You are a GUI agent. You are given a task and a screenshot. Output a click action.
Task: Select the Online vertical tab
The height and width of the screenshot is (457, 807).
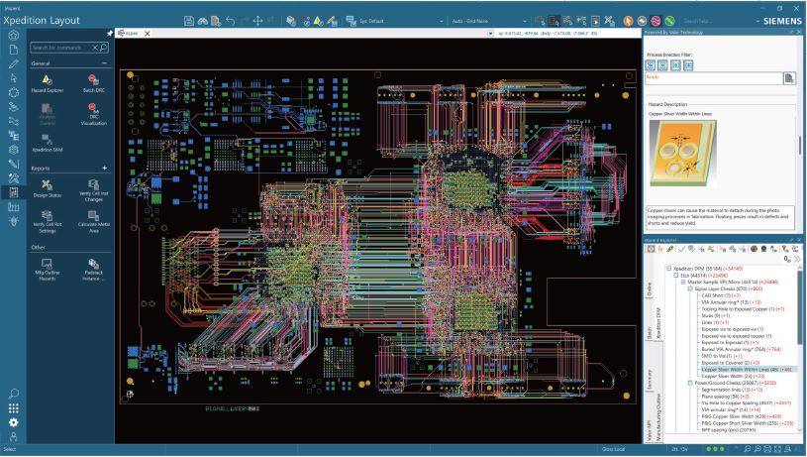click(x=649, y=288)
